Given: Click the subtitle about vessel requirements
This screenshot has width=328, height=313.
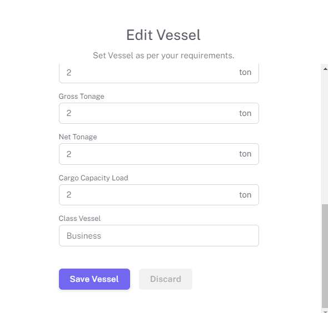Looking at the screenshot, I should 163,55.
